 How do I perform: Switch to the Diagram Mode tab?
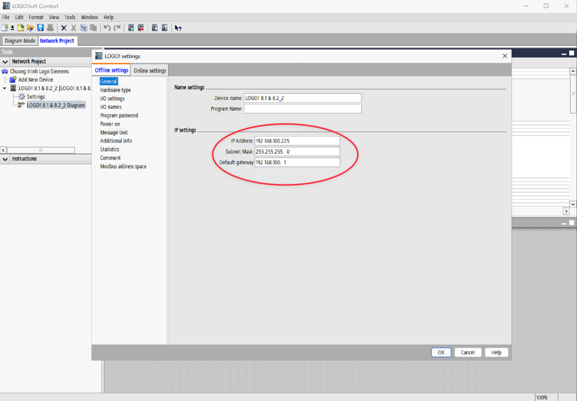point(20,41)
